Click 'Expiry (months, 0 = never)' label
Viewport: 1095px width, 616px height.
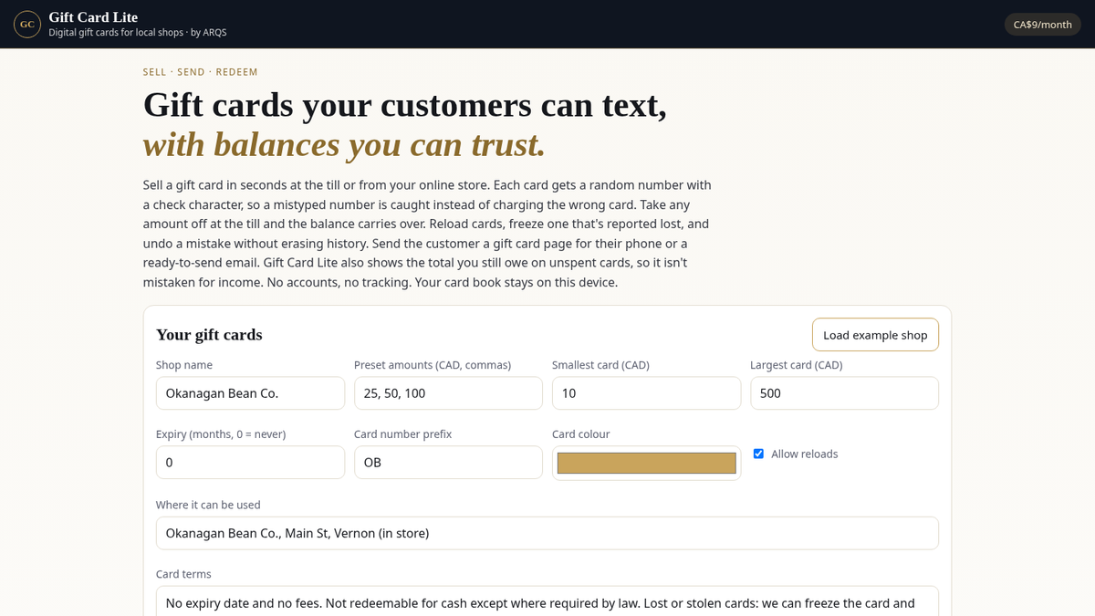(x=221, y=434)
